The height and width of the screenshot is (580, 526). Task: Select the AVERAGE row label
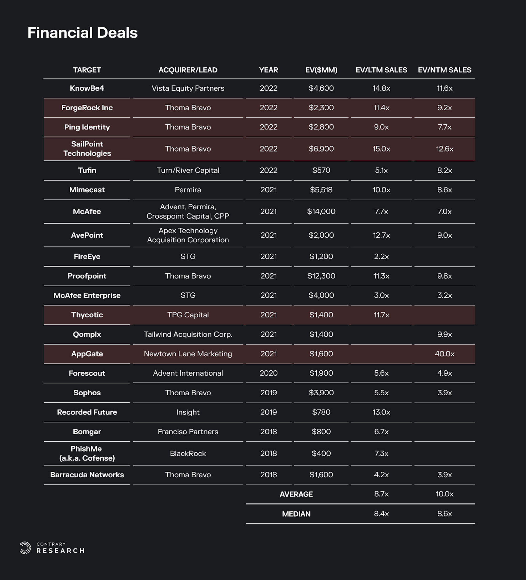296,494
